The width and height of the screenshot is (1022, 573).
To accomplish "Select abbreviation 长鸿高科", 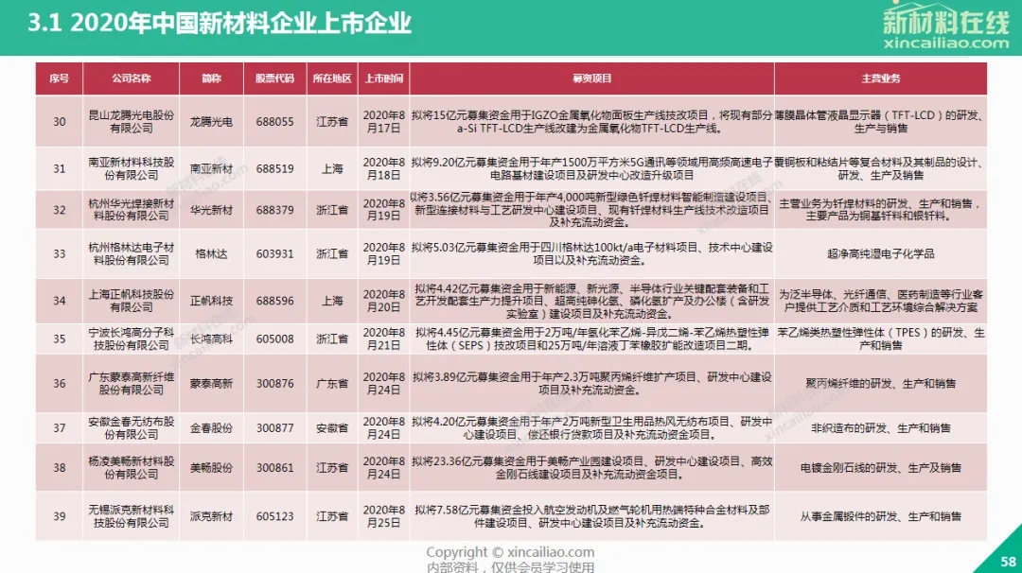I will point(211,339).
